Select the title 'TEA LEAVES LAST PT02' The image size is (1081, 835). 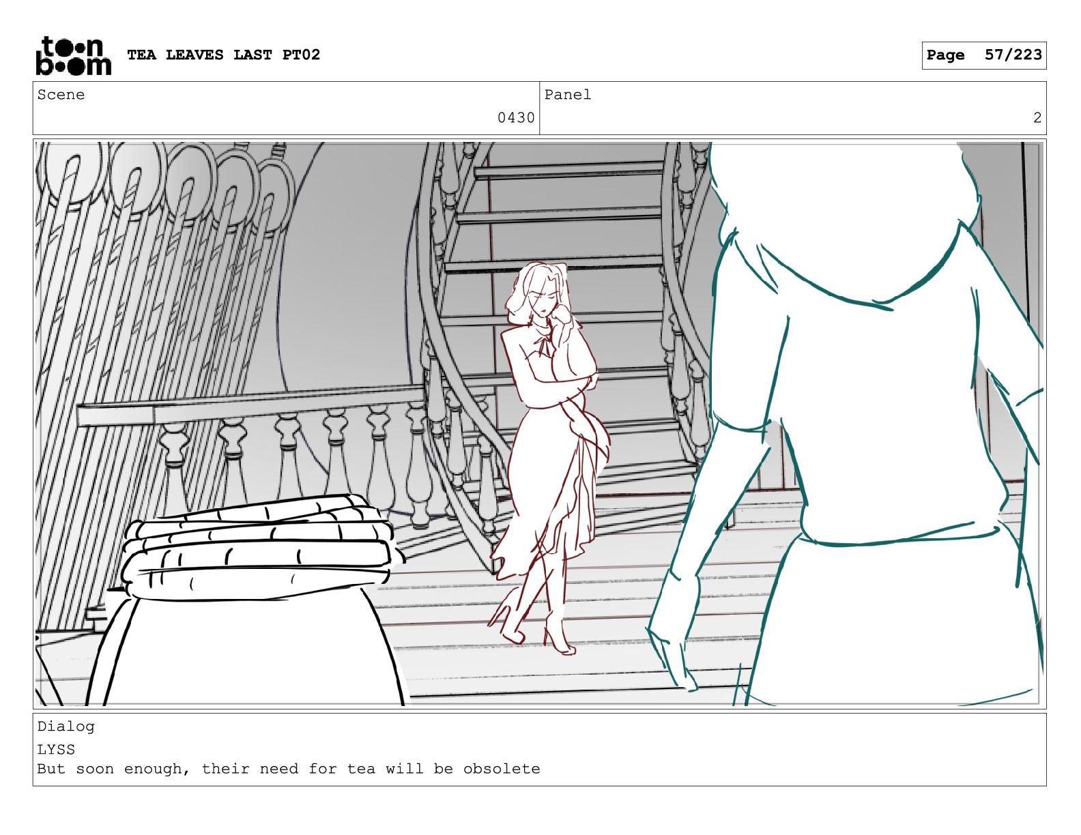click(223, 55)
